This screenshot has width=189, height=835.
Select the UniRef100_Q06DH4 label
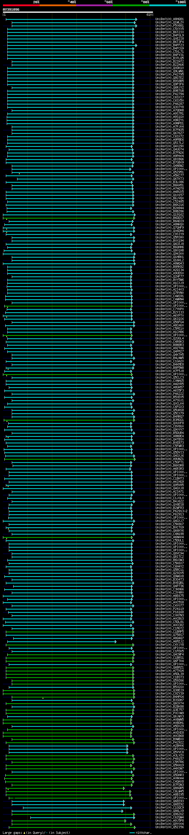click(169, 231)
